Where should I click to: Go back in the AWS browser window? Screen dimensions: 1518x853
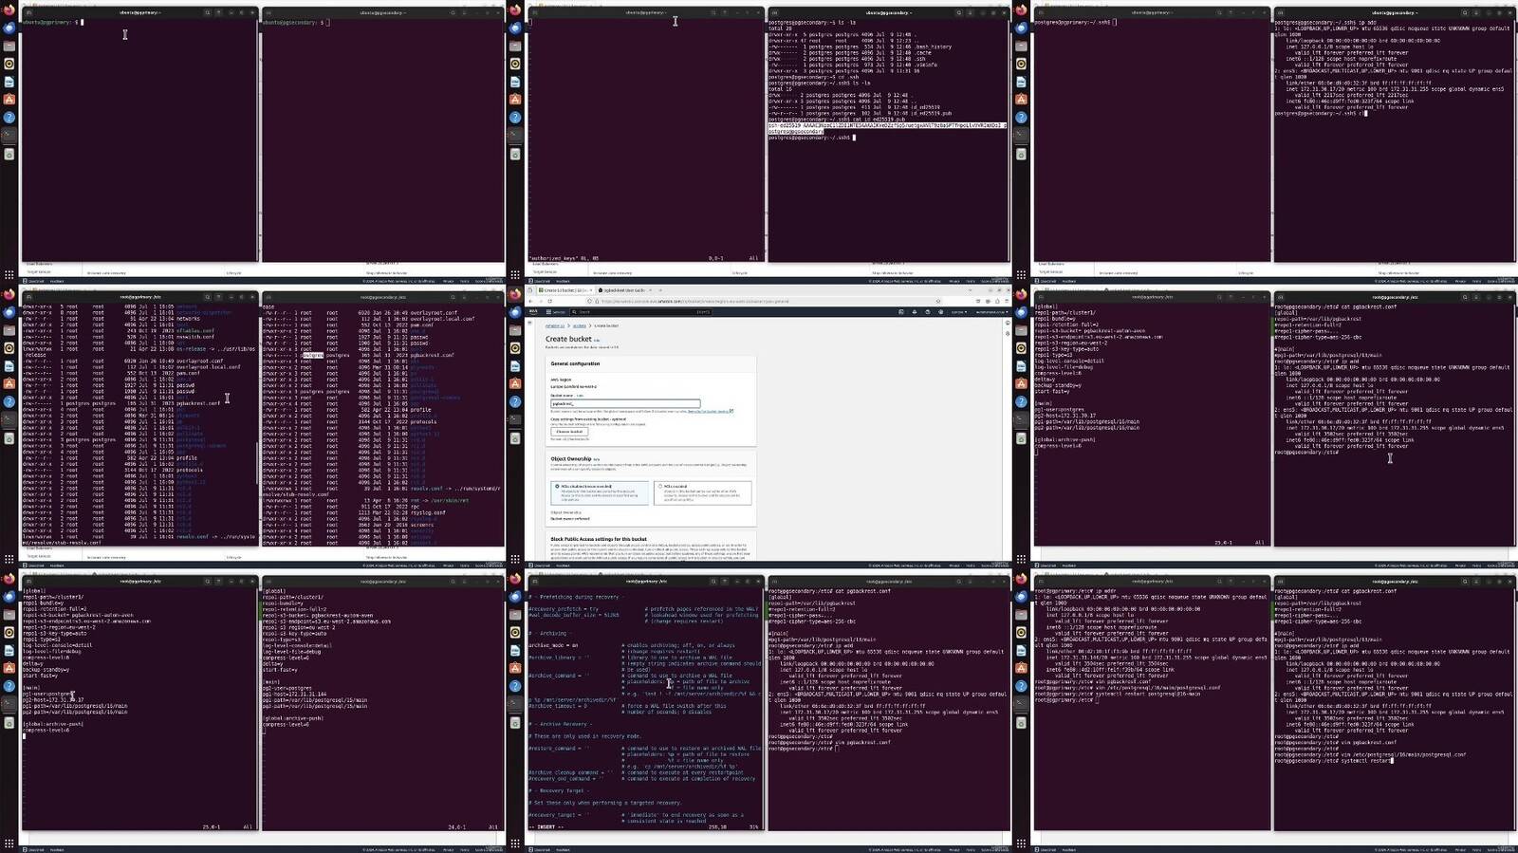coord(530,301)
